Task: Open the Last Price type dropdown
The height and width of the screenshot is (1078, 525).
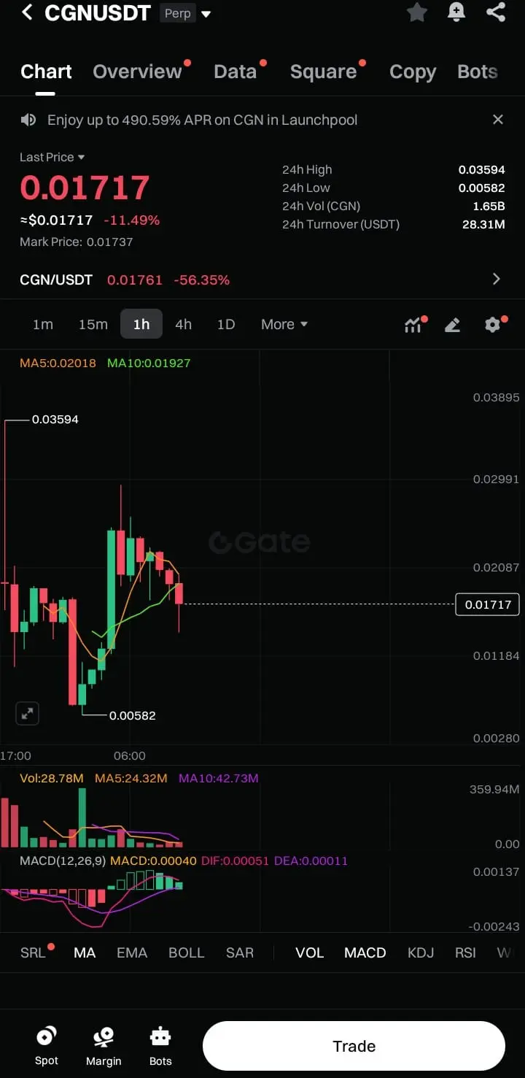Action: (x=52, y=157)
